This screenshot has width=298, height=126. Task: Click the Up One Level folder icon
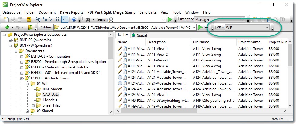pos(31,28)
